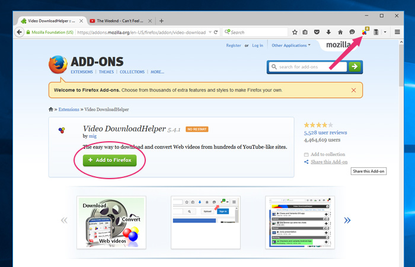The width and height of the screenshot is (415, 267).
Task: Click the Video DownloadHelper title heading
Action: (x=124, y=129)
